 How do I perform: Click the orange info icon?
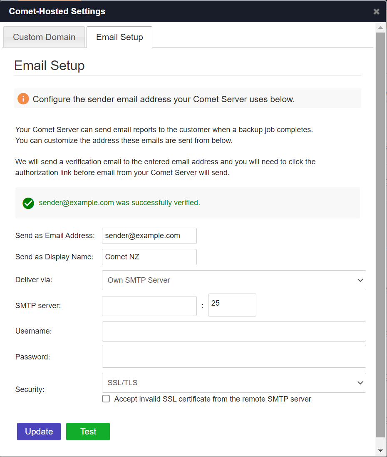pyautogui.click(x=23, y=99)
